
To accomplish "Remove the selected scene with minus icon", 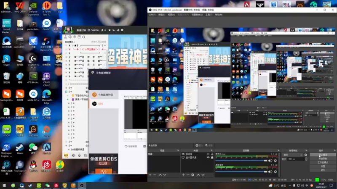I will pyautogui.click(x=155, y=175).
